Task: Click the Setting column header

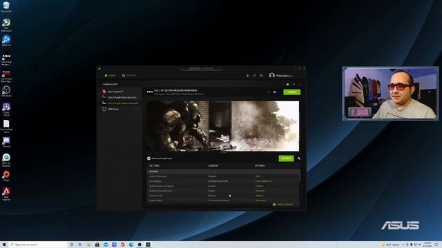Action: 154,165
